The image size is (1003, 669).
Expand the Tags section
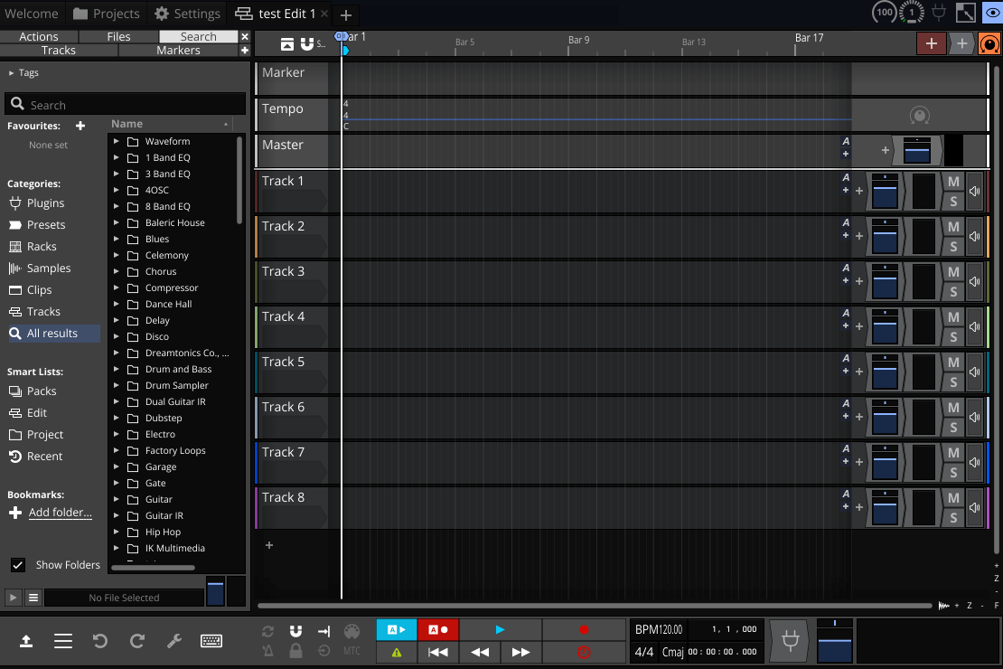point(12,73)
